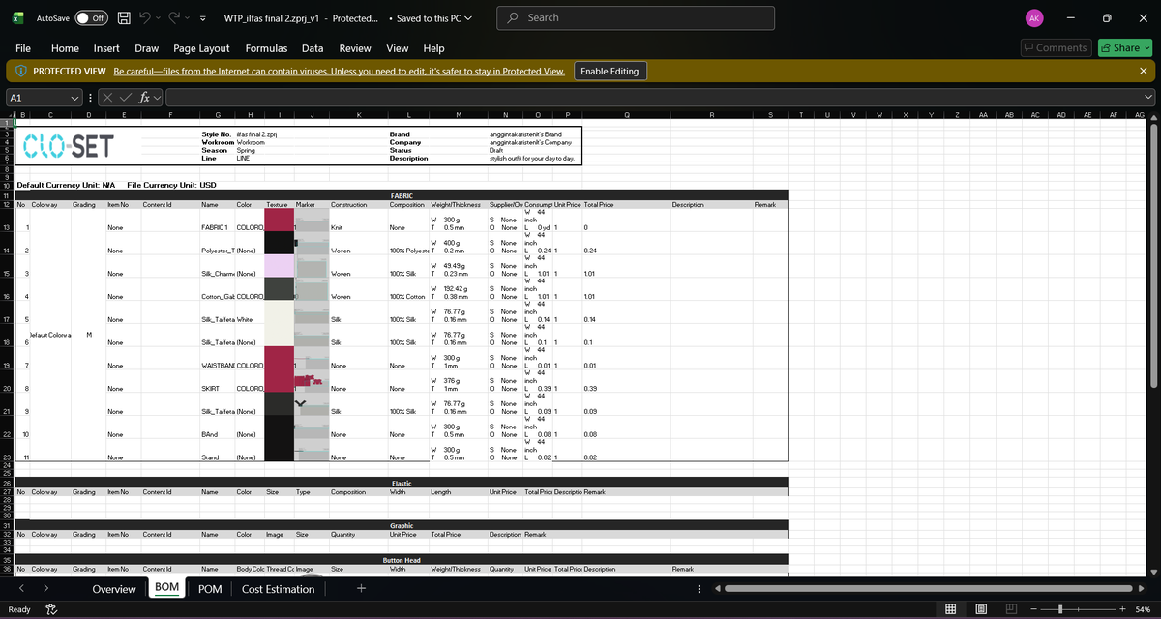
Task: Click the 'Be careful—files from the Internet' link
Action: point(339,72)
